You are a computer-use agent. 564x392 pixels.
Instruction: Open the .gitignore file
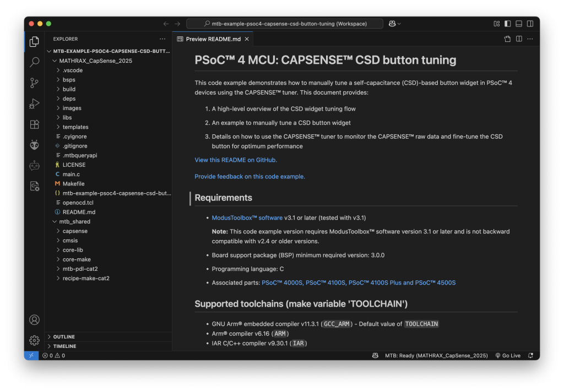[x=109, y=146]
